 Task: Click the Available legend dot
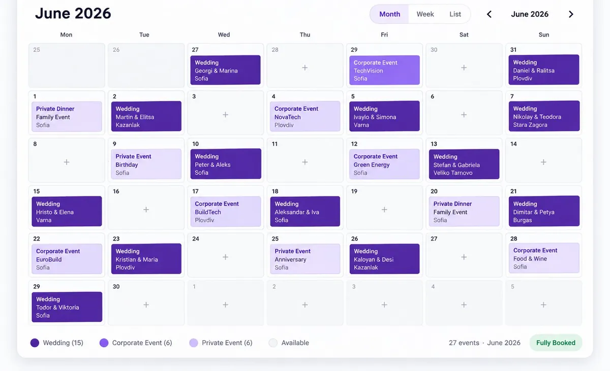273,343
